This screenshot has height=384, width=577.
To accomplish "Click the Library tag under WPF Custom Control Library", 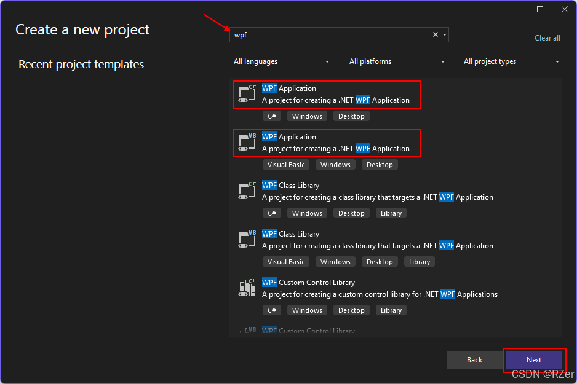I will pos(391,310).
